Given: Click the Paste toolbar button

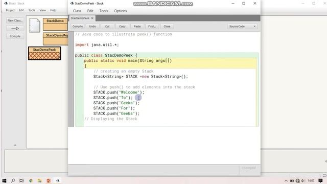Looking at the screenshot, I should 137,26.
